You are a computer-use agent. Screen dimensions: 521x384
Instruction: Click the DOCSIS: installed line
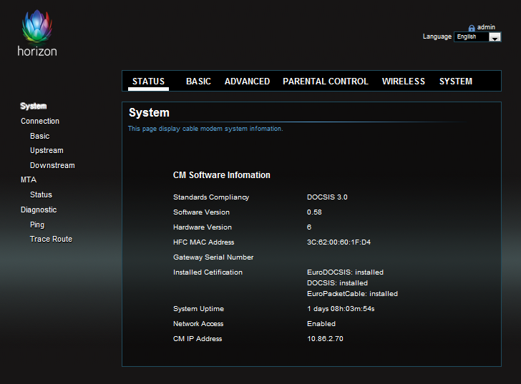337,283
